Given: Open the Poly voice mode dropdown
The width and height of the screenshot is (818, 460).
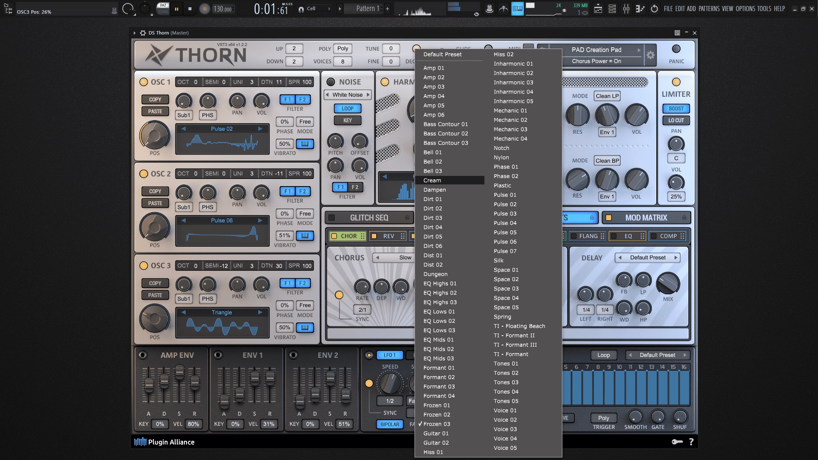Looking at the screenshot, I should coord(343,49).
